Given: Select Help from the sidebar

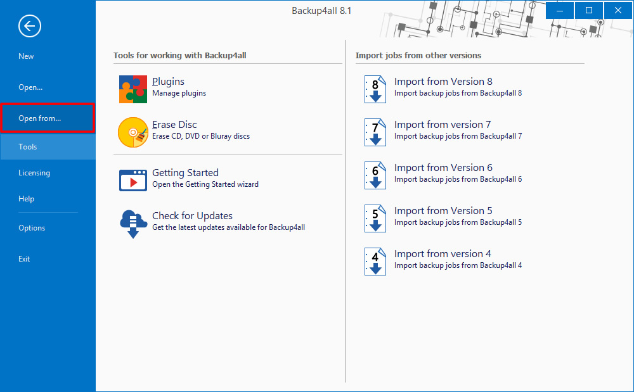Looking at the screenshot, I should click(26, 198).
